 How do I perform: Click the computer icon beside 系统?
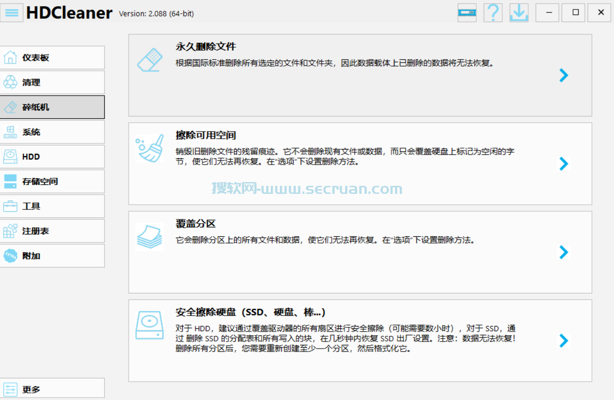coord(10,132)
